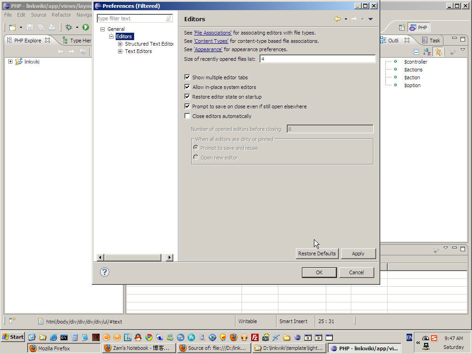Image resolution: width=472 pixels, height=354 pixels.
Task: Click the Save icon in Eclipse toolbar
Action: (29, 27)
